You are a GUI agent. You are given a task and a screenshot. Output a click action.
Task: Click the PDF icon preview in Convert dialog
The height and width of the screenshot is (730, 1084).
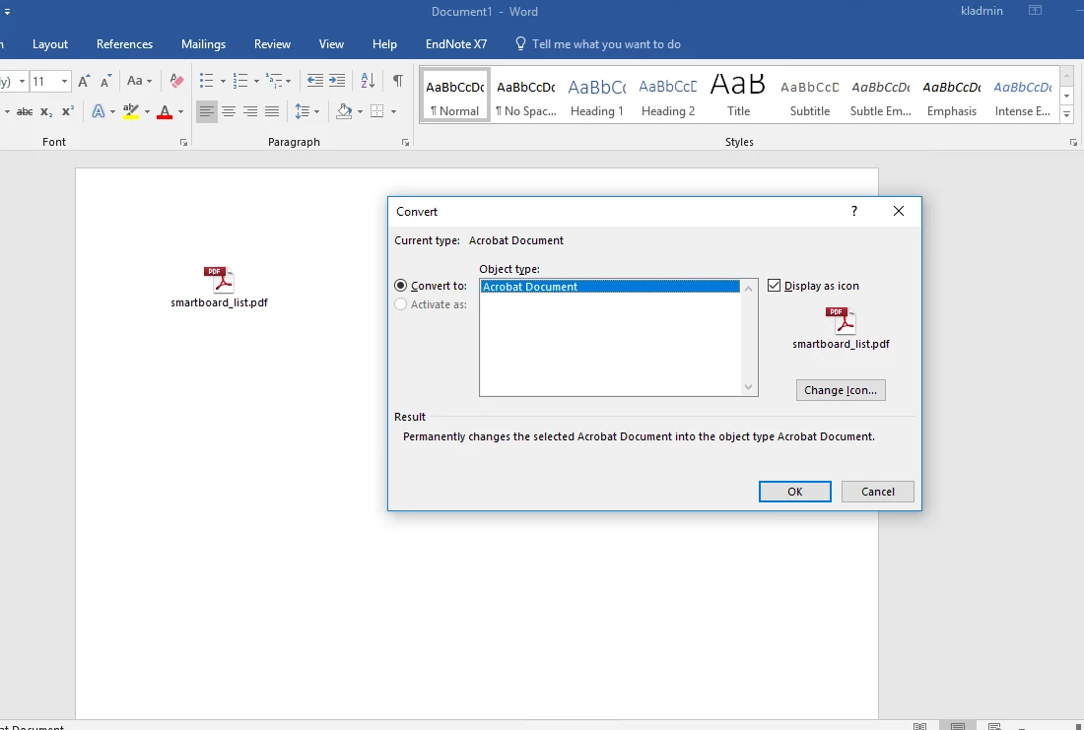(841, 321)
